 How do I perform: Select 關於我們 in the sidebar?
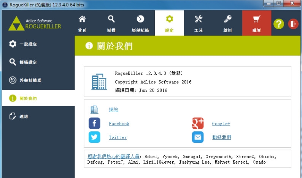pos(38,98)
